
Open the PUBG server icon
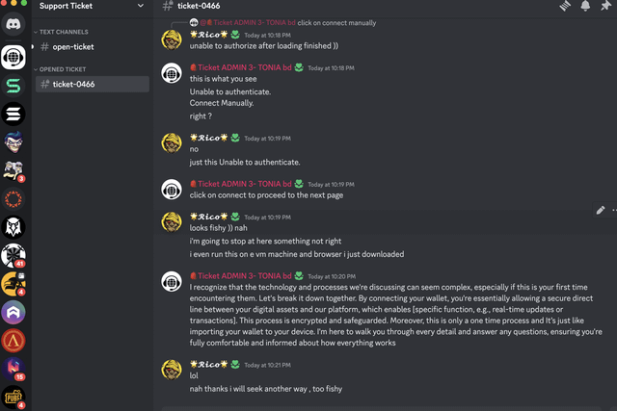13,396
